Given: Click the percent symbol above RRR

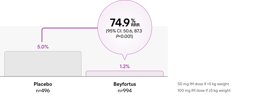Looking at the screenshot, I should 133,20.
